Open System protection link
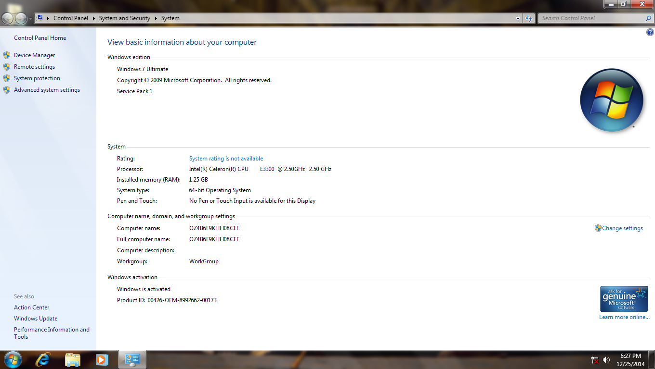This screenshot has height=369, width=655. pos(37,78)
